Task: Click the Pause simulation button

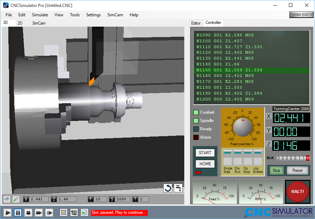Action: point(18,213)
